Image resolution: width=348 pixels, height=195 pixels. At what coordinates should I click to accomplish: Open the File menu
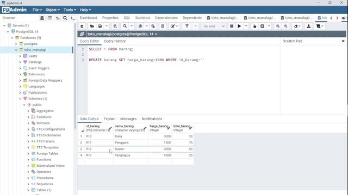coord(37,10)
